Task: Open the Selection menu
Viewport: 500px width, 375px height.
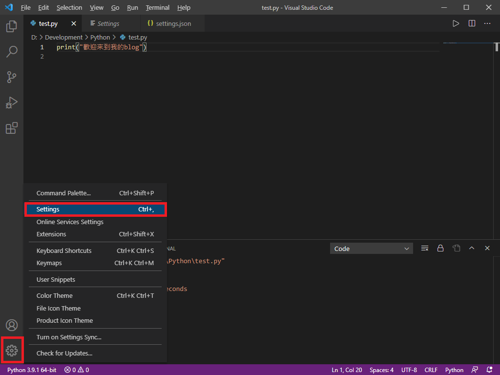Action: point(69,8)
